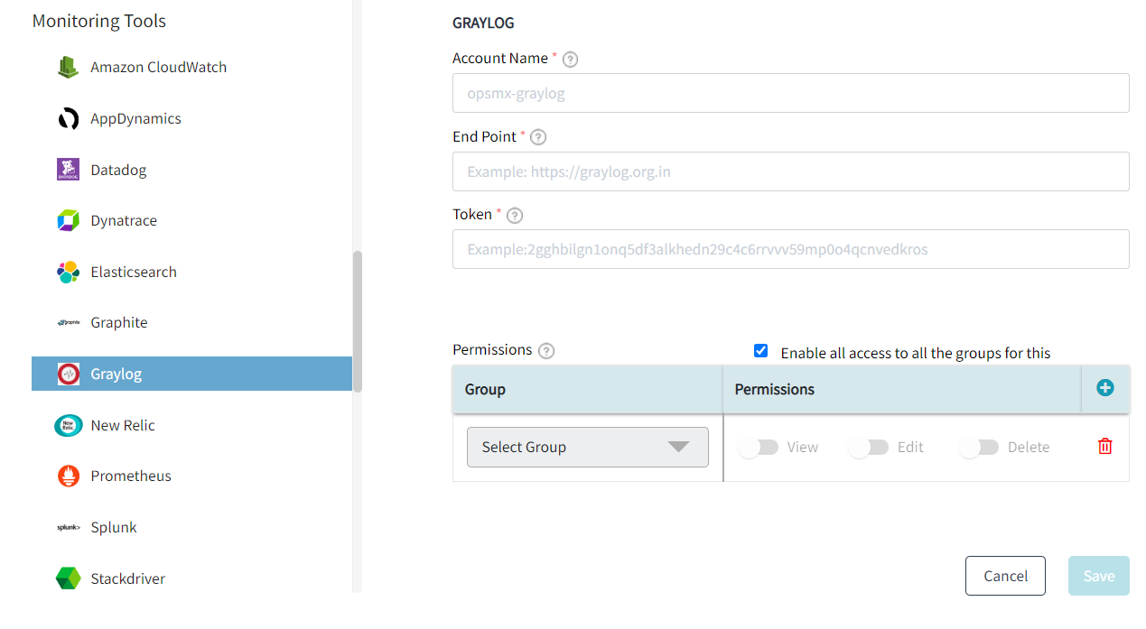Open the Select Group dropdown
This screenshot has width=1146, height=629.
tap(587, 447)
